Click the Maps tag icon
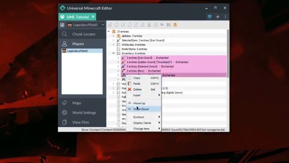Screen dimensions: 289x163 64,103
